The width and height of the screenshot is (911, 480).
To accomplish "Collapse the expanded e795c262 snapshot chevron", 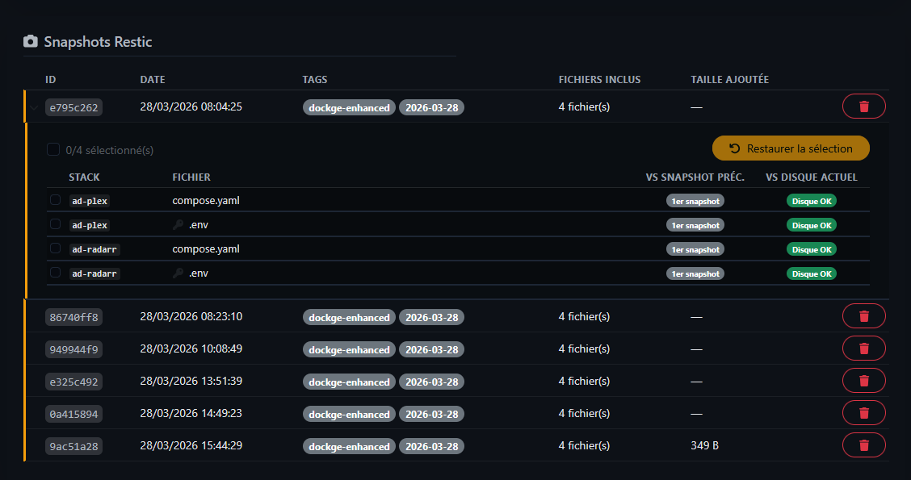I will [34, 107].
